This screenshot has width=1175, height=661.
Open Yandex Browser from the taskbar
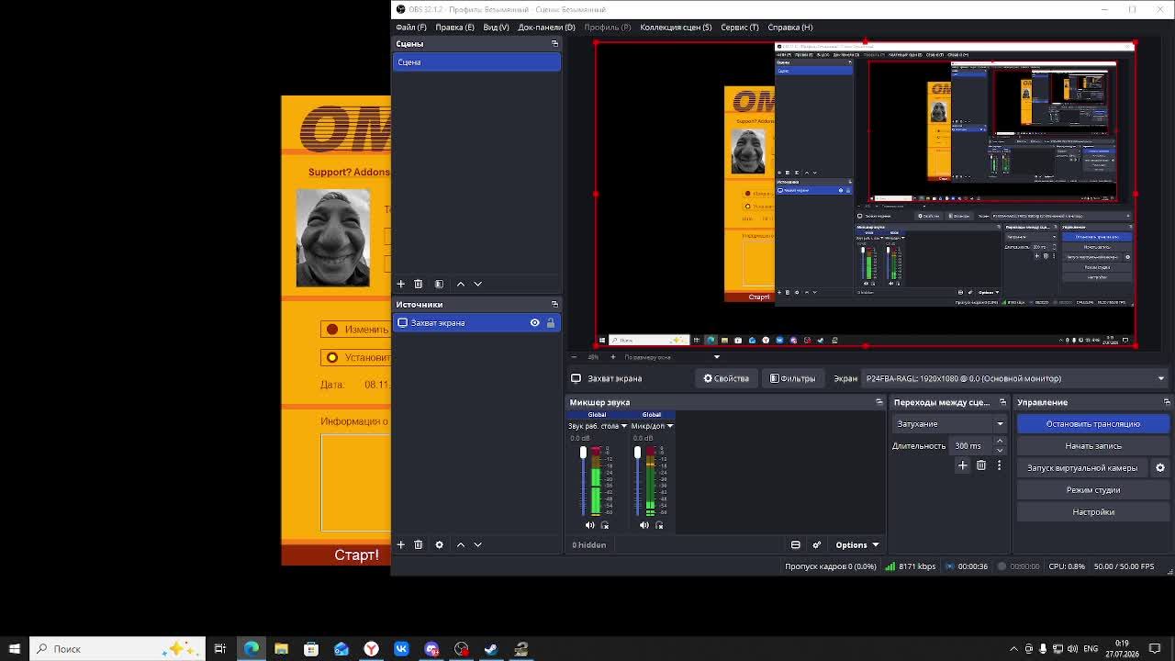coord(371,649)
